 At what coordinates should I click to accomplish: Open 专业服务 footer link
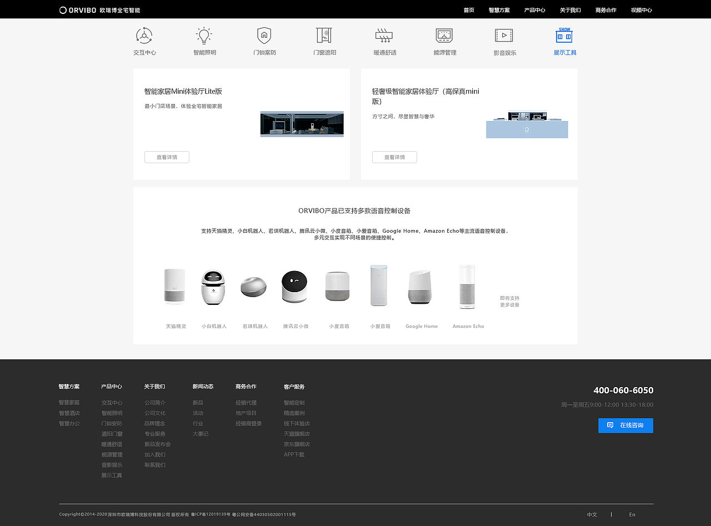[155, 434]
